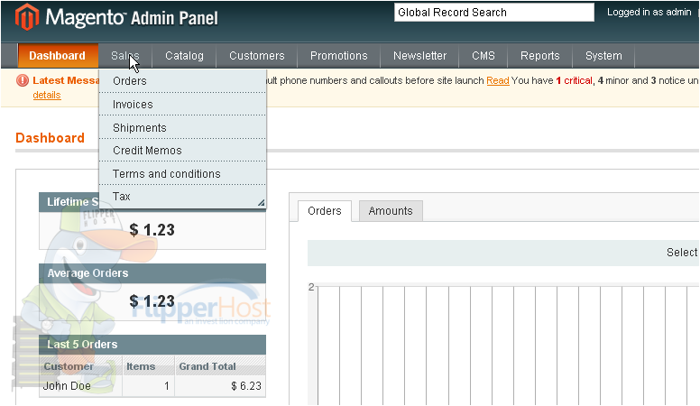Open the Promotions menu

click(339, 56)
